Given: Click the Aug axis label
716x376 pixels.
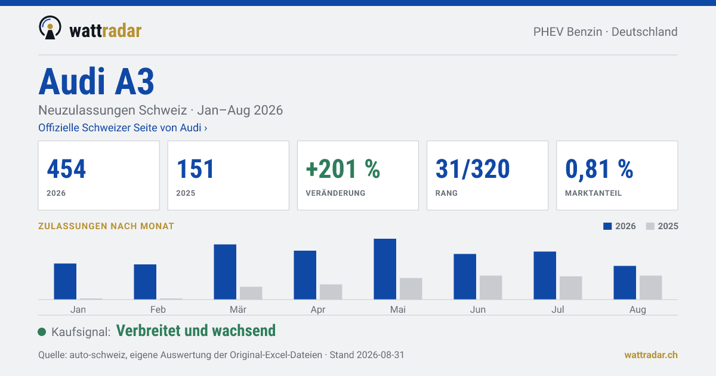Looking at the screenshot, I should 638,310.
